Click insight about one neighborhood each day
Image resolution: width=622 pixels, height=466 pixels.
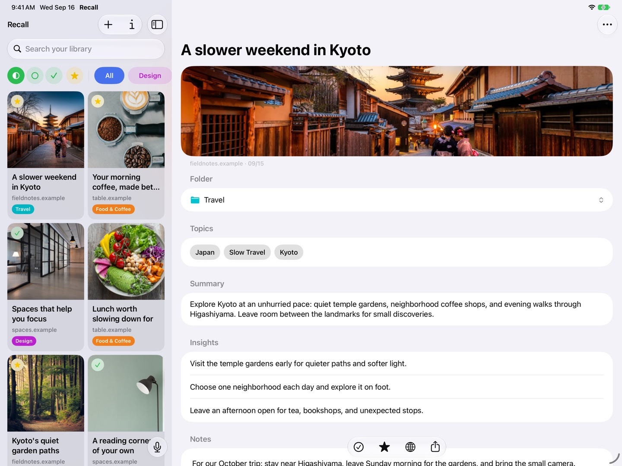tap(290, 387)
